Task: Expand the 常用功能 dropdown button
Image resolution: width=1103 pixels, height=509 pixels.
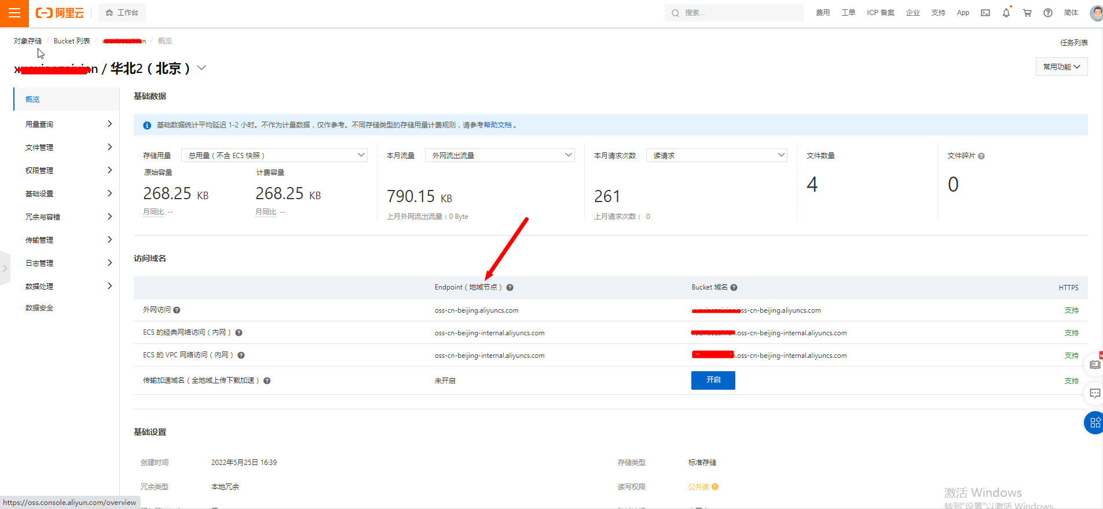Action: [x=1061, y=67]
